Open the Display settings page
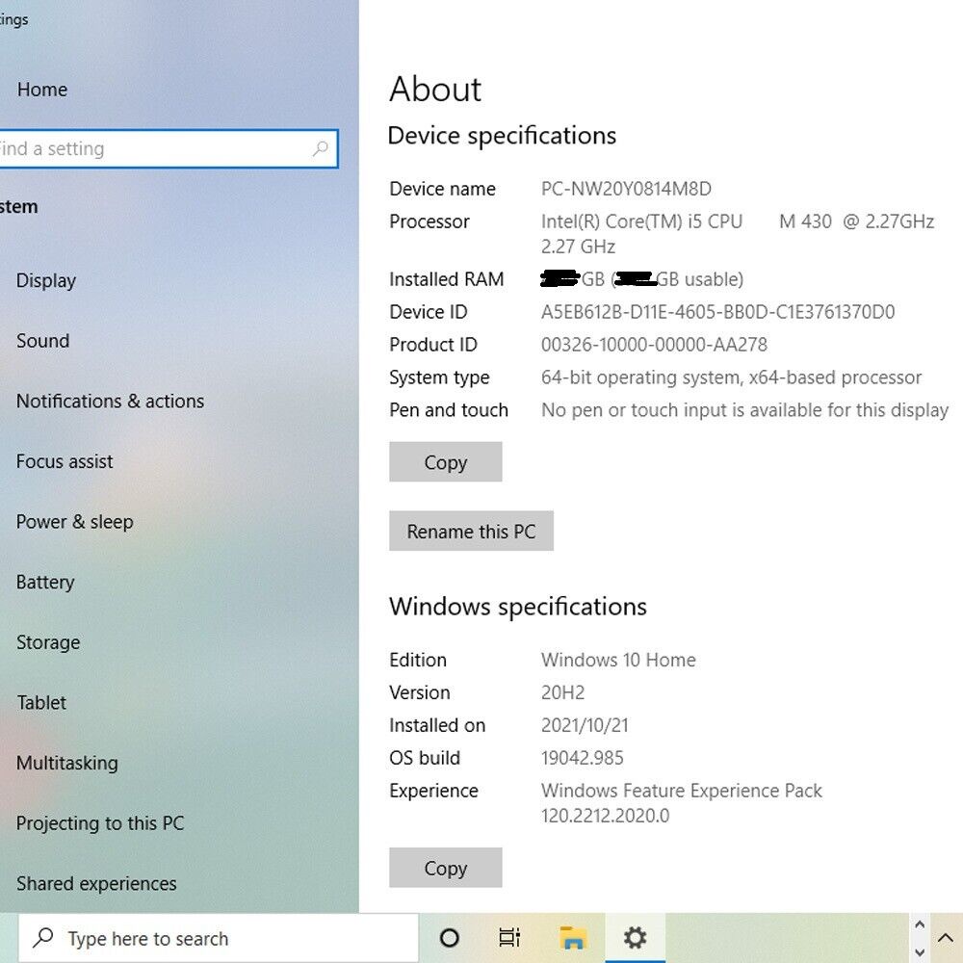This screenshot has width=963, height=963. (46, 280)
